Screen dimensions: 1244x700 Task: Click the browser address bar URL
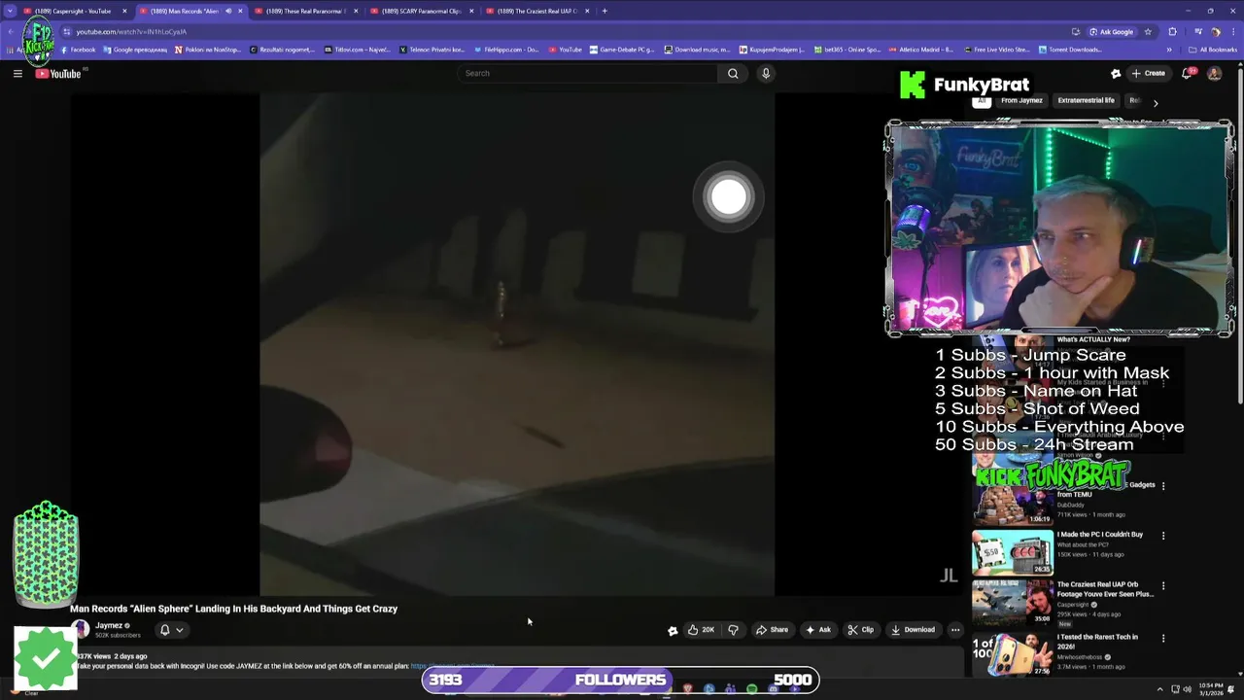(131, 31)
